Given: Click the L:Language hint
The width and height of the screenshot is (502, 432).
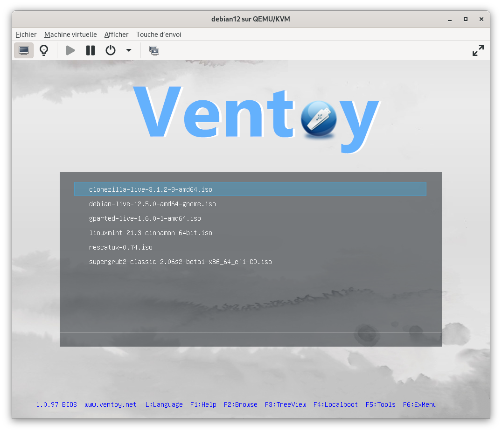Looking at the screenshot, I should pyautogui.click(x=164, y=405).
